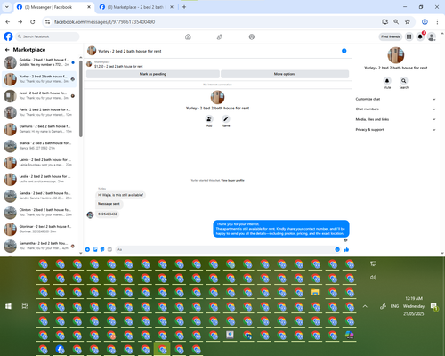Click the Add people icon in chat
445x356 pixels.
[x=209, y=119]
